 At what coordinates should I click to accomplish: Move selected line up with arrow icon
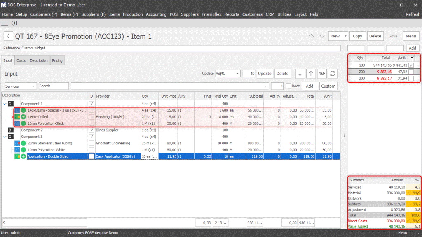(x=311, y=74)
